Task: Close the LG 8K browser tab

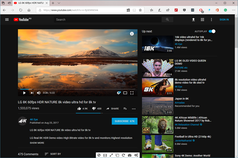Action: coord(47,3)
